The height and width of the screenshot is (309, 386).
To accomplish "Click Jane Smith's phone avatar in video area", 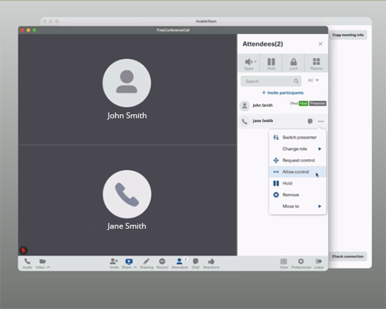I will 127,194.
